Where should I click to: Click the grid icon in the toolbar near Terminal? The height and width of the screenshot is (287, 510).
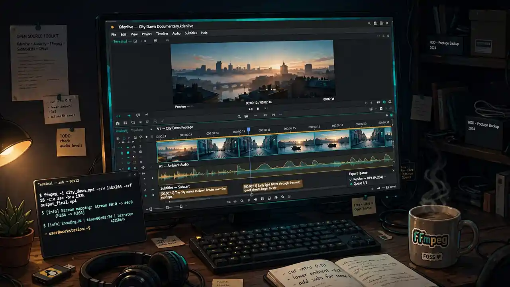point(155,41)
